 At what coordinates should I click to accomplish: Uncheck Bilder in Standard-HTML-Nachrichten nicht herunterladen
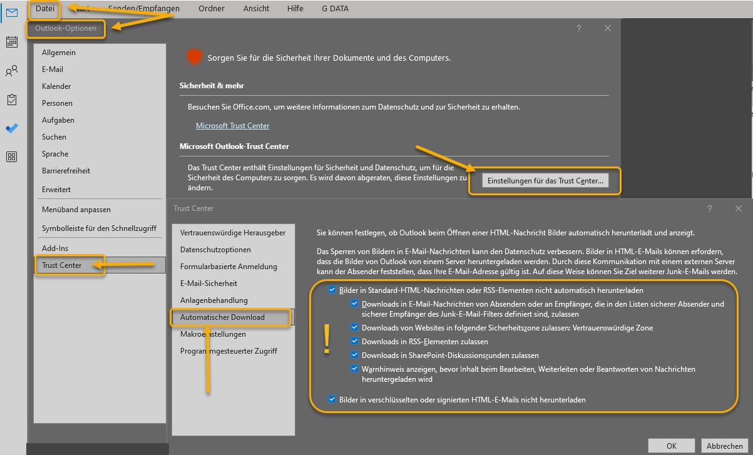(332, 290)
